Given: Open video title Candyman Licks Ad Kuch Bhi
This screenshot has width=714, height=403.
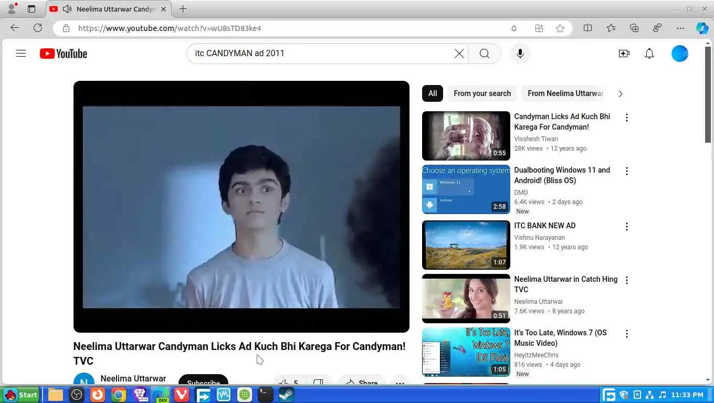Looking at the screenshot, I should coord(562,122).
